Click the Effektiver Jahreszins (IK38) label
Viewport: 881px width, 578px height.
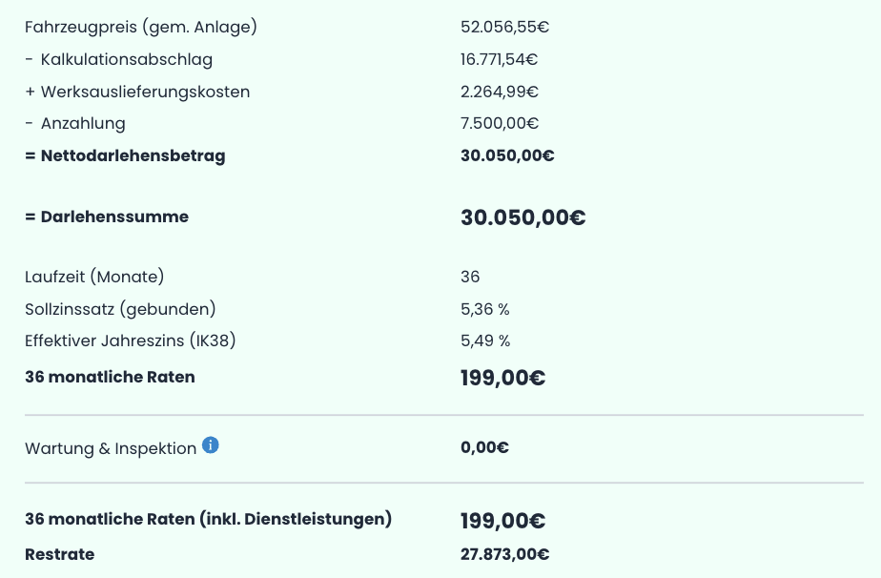[131, 341]
